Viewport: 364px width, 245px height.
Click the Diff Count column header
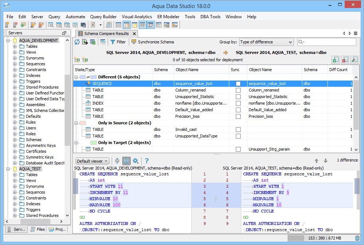pyautogui.click(x=340, y=70)
